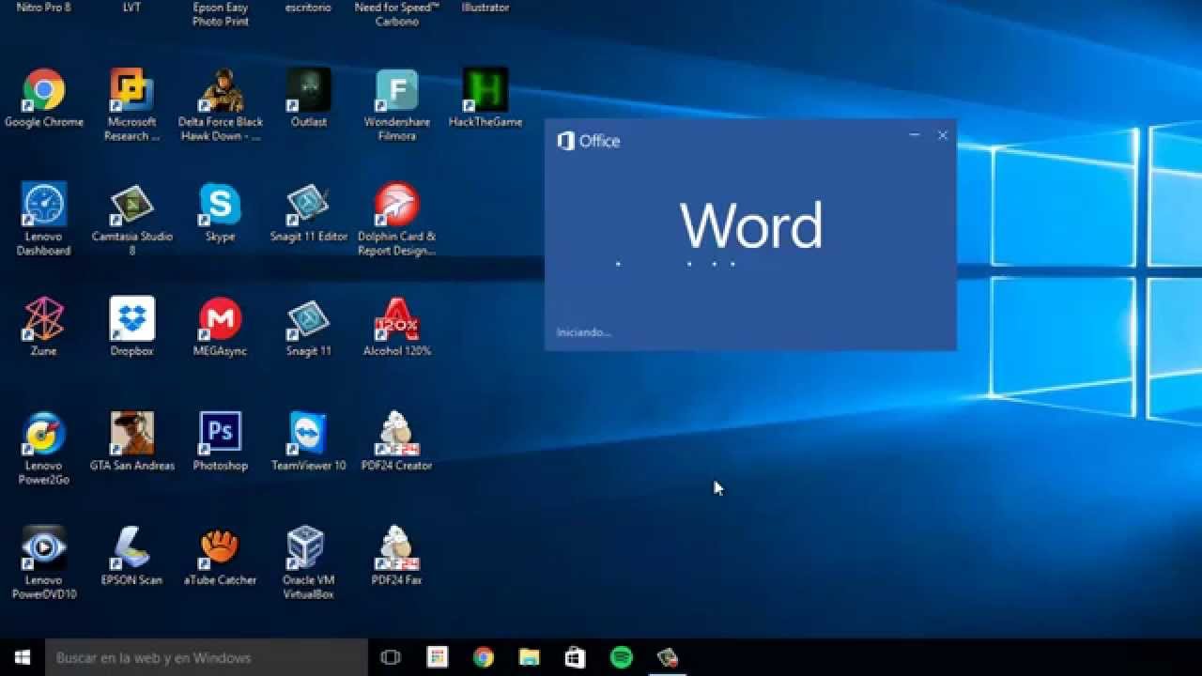
Task: Open the Wondershare Filmora shortcut
Action: tap(397, 104)
